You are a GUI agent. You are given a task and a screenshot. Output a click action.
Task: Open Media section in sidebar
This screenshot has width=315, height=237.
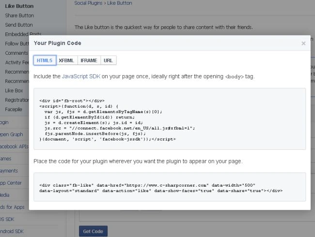(5, 195)
